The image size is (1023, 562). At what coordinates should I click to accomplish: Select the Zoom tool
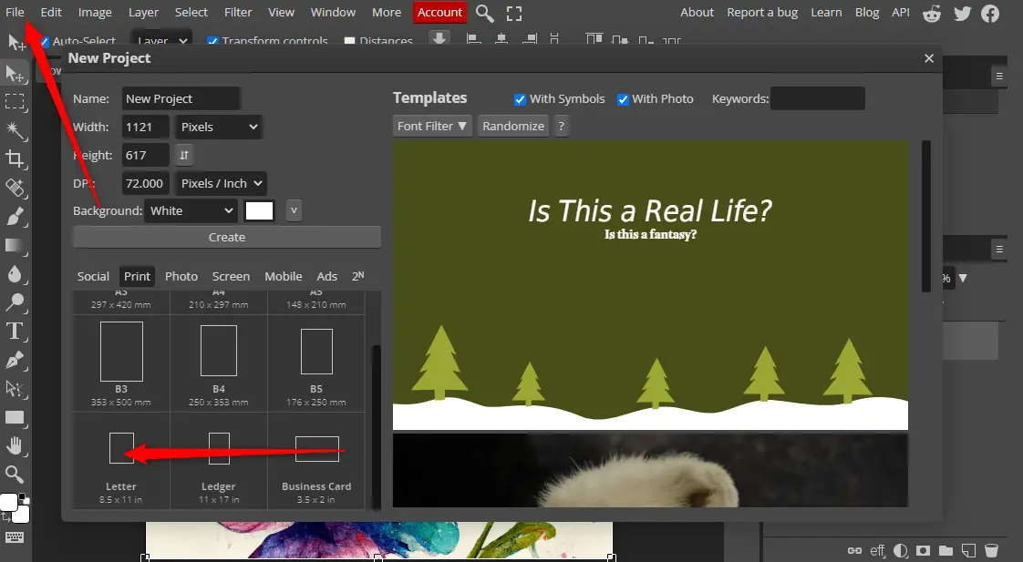(15, 475)
